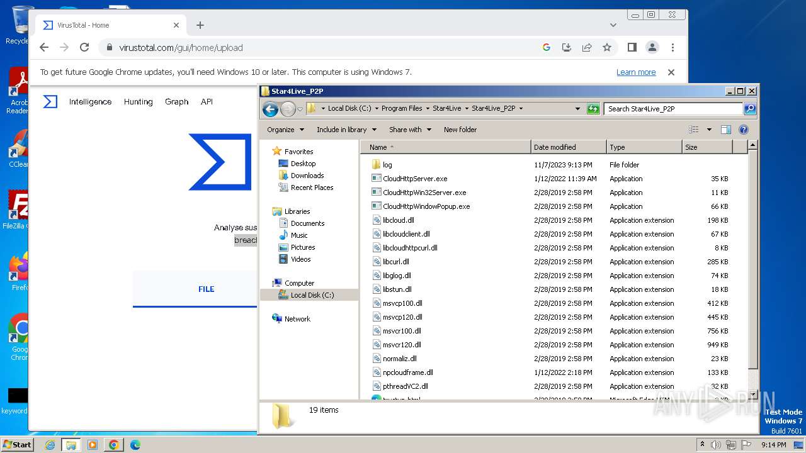Go back in Explorer window
The width and height of the screenshot is (806, 453).
[x=271, y=109]
